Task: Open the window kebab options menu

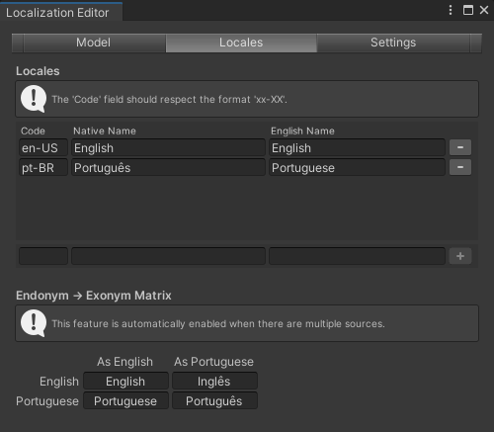Action: coord(451,10)
